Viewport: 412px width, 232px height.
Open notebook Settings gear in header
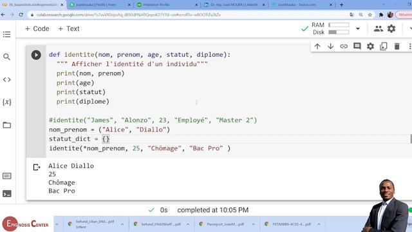click(391, 28)
